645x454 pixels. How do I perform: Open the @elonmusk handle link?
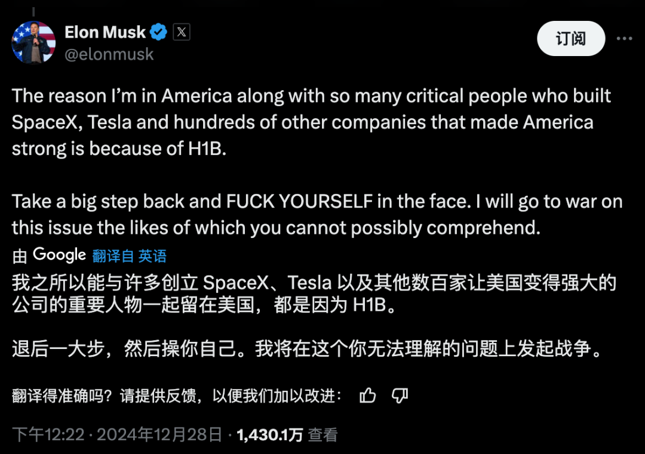tap(109, 54)
